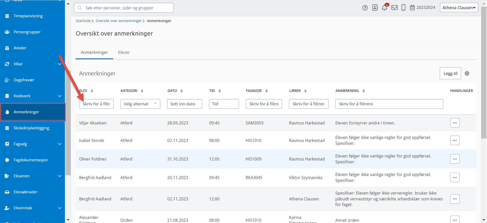The width and height of the screenshot is (487, 223).
Task: Expand the Eksamen submenu chevron
Action: 60,176
